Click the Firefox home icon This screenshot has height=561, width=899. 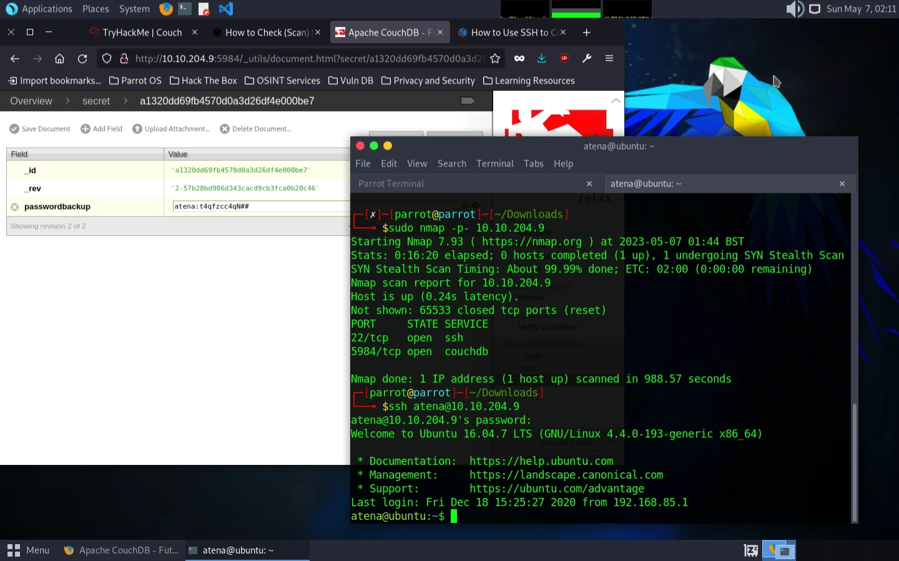pyautogui.click(x=59, y=59)
